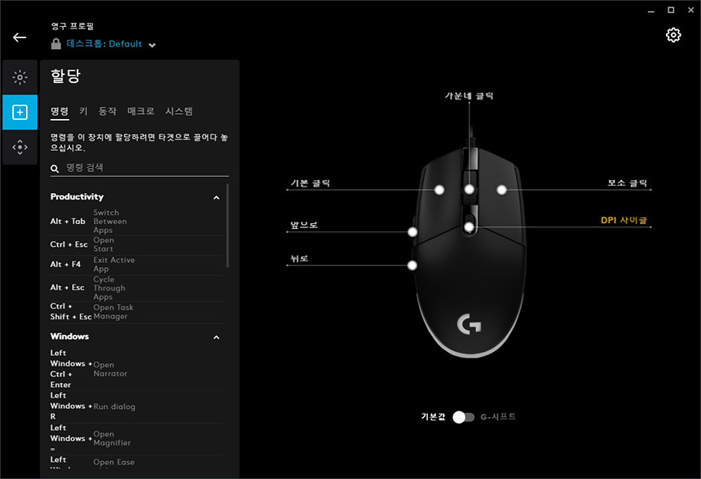Click the 명령 검색 search field
Viewport: 701px width, 479px height.
click(x=139, y=168)
